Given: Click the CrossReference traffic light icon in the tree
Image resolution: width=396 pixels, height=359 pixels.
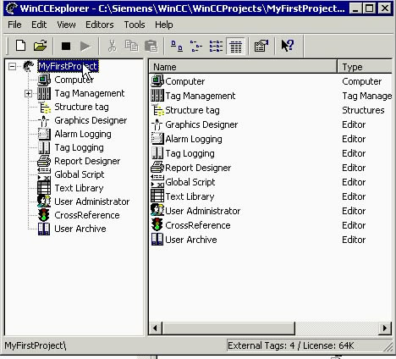Looking at the screenshot, I should [x=44, y=215].
